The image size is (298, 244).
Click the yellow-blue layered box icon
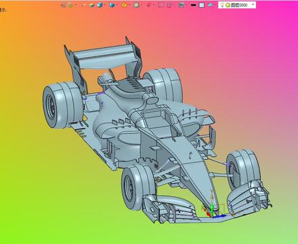coord(91,5)
